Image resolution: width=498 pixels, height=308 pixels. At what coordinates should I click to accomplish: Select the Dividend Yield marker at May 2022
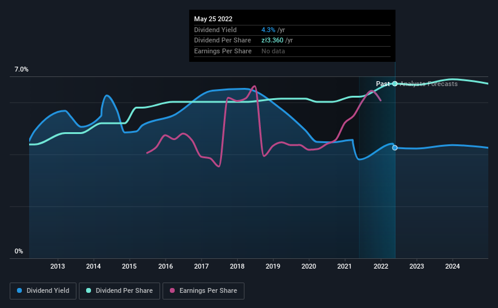click(395, 148)
